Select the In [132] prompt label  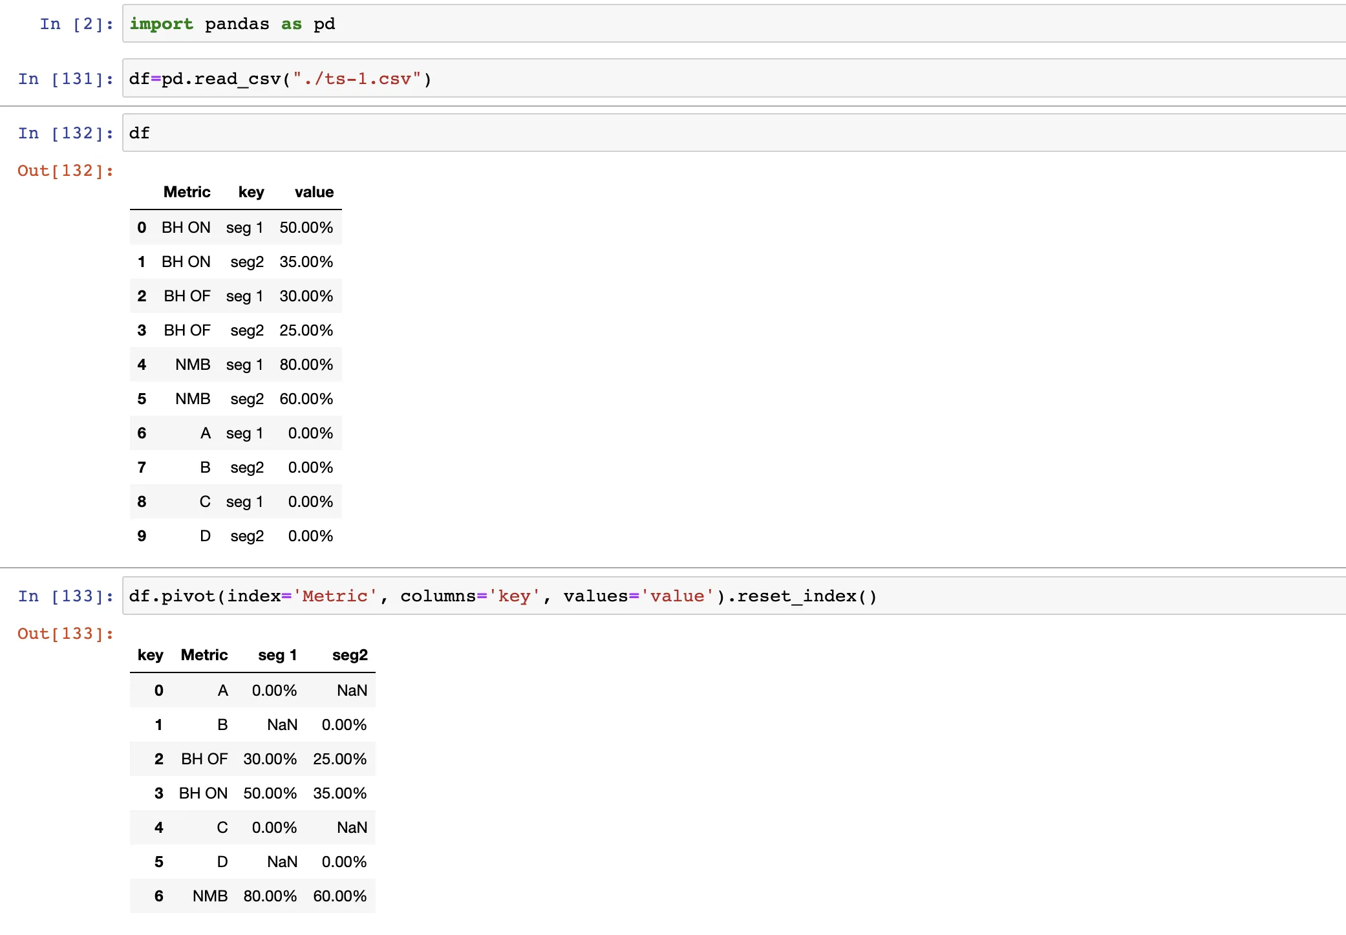point(65,133)
